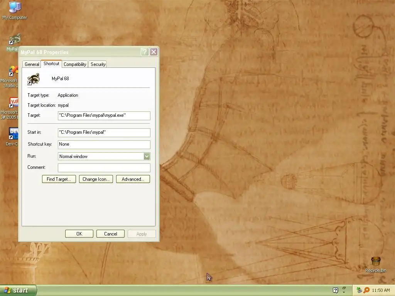The height and width of the screenshot is (296, 395).
Task: Click the Target path input field
Action: pos(104,116)
